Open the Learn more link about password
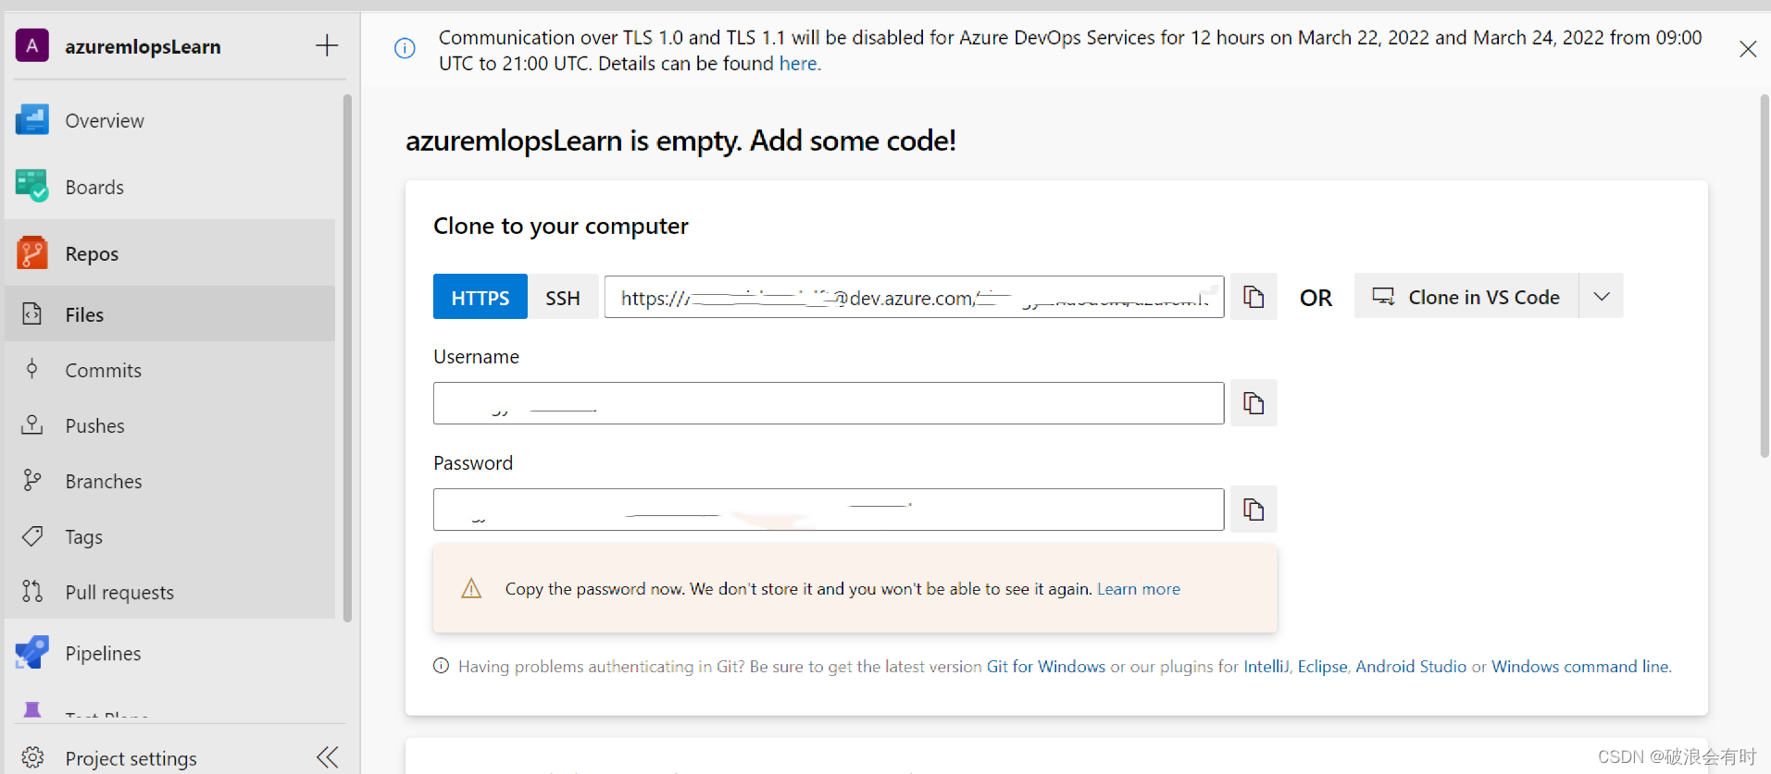 point(1139,589)
